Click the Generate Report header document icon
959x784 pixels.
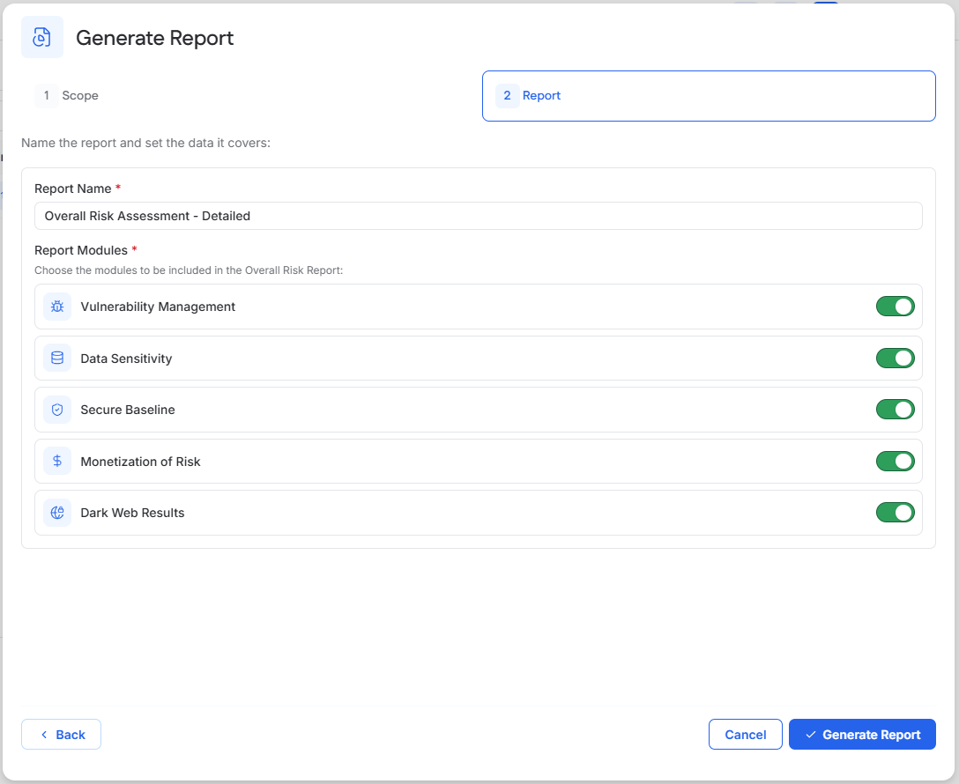[41, 37]
